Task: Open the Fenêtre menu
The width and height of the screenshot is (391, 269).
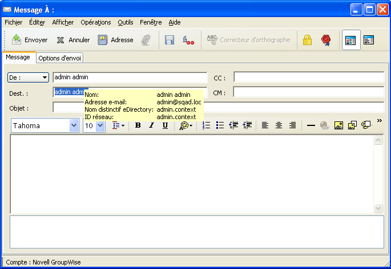Action: [151, 22]
